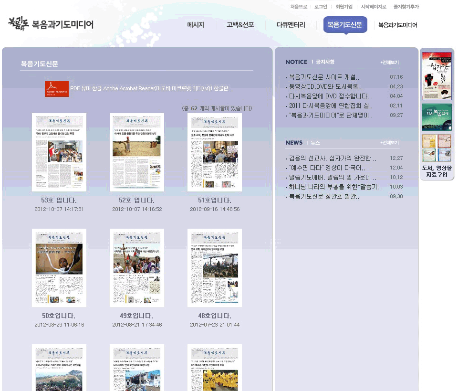This screenshot has height=391, width=458.
Task: Click the 총 62 개의 게시물 count text
Action: point(217,108)
